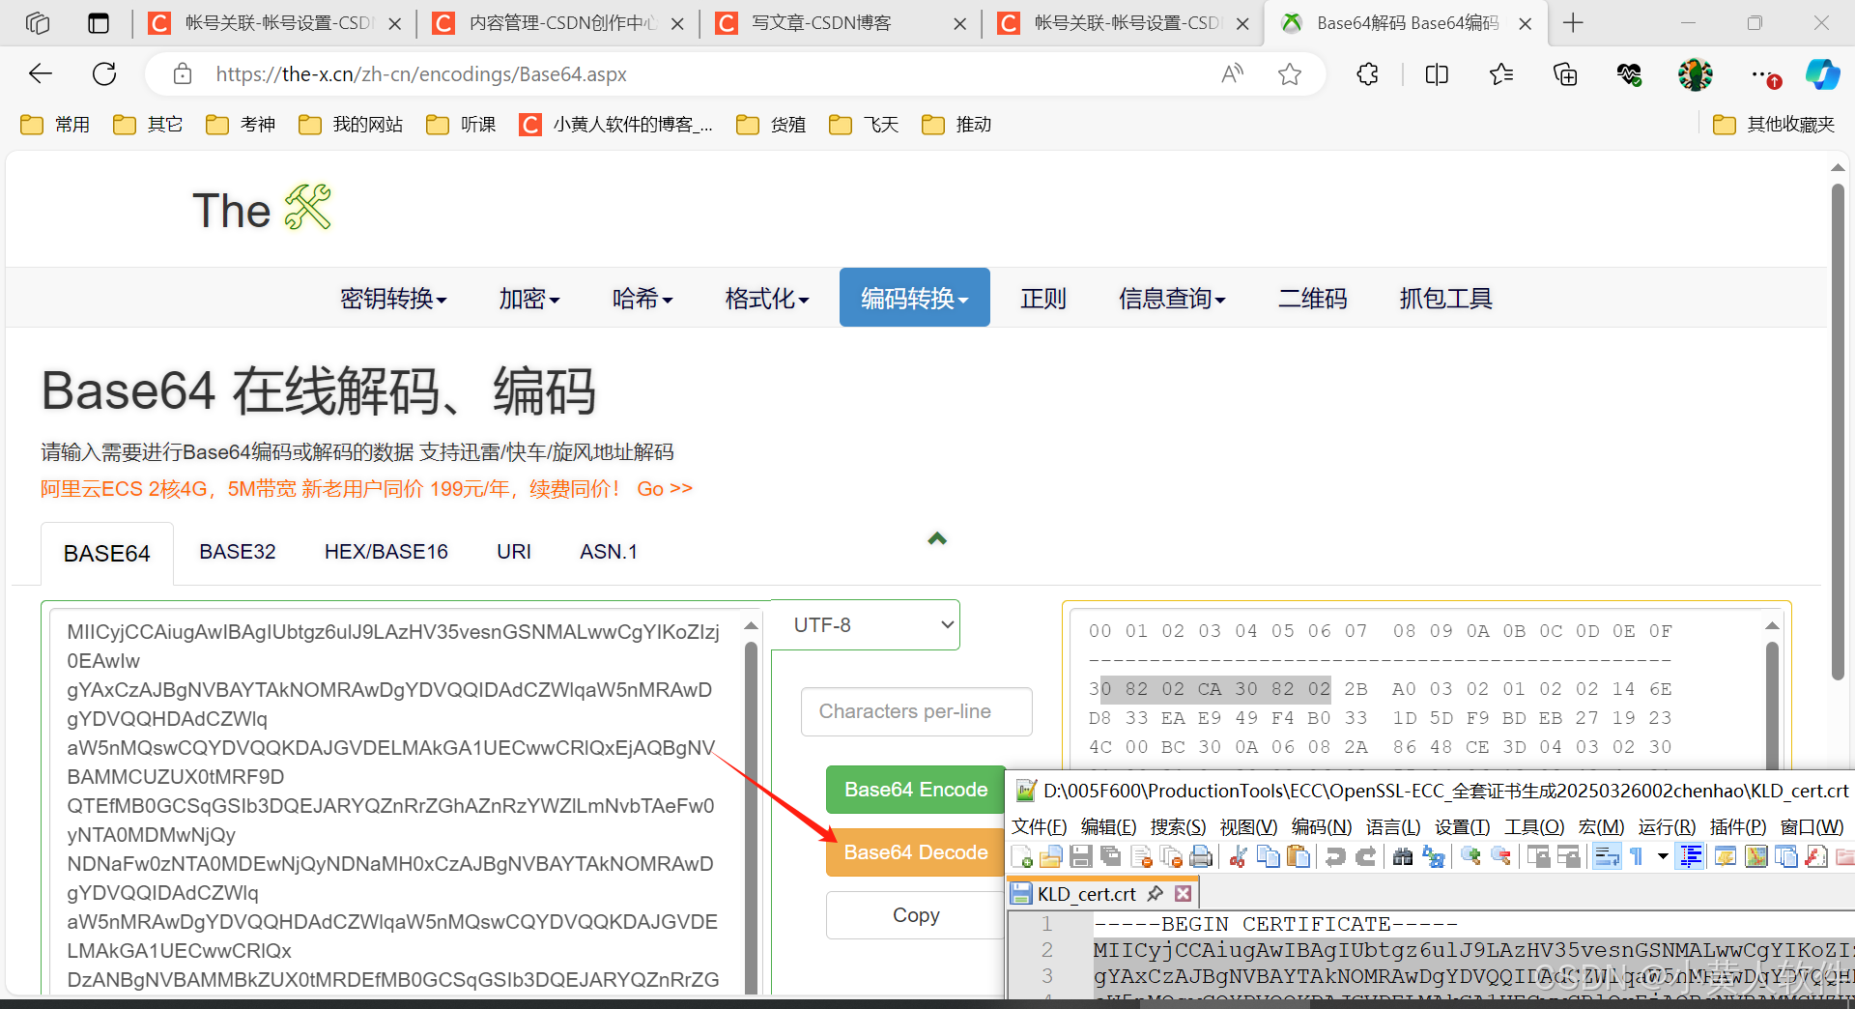Click Redo arrow in Notepad++ toolbar
This screenshot has width=1855, height=1009.
[x=1365, y=856]
